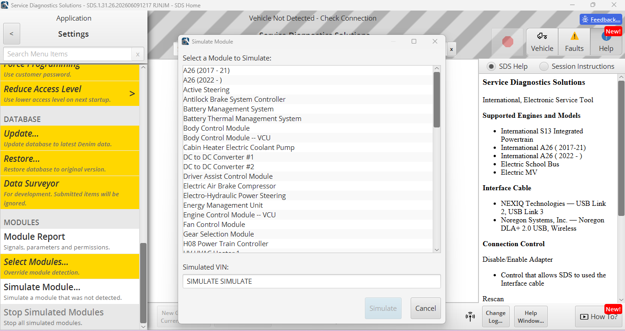Select Electric Air Brake Compressor

(x=308, y=186)
